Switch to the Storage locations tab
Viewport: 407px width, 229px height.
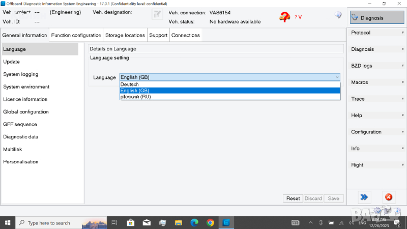(125, 36)
